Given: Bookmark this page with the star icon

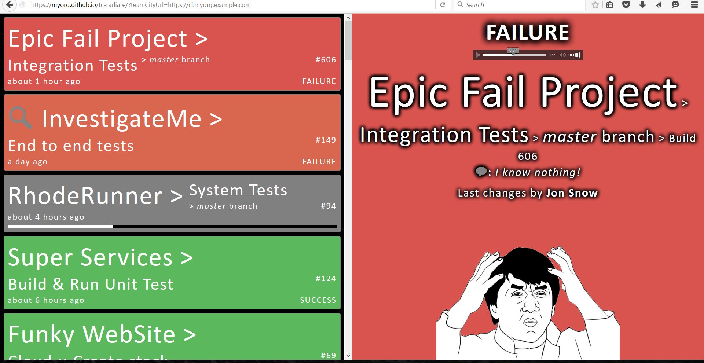Looking at the screenshot, I should click(595, 5).
